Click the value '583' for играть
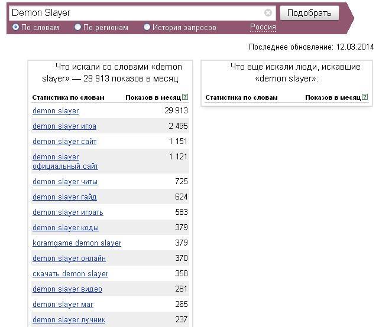Screen dimensions: 379x327 tap(182, 212)
